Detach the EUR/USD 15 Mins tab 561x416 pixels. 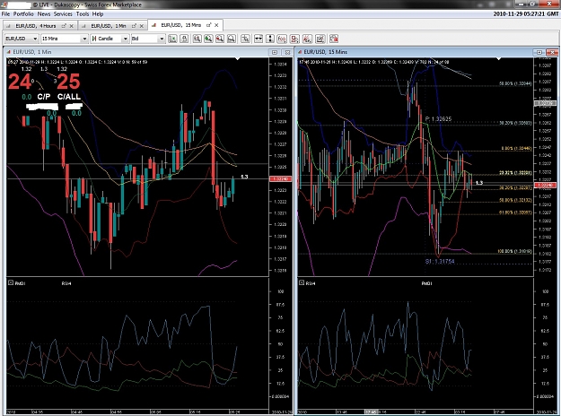click(x=208, y=25)
